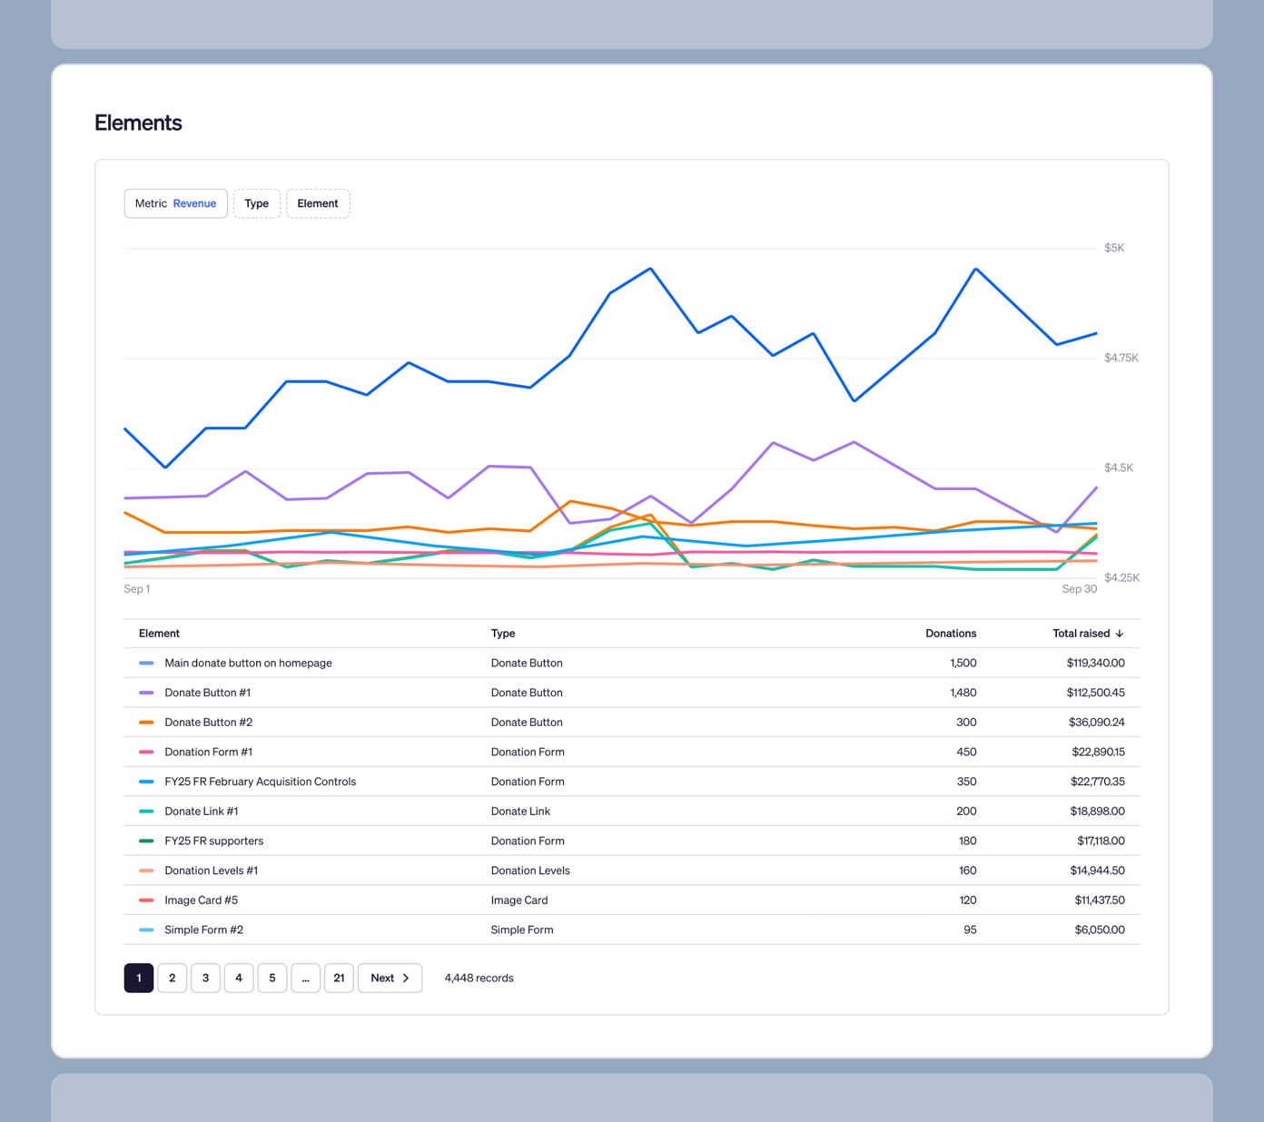Select current page 1 button

click(x=139, y=978)
